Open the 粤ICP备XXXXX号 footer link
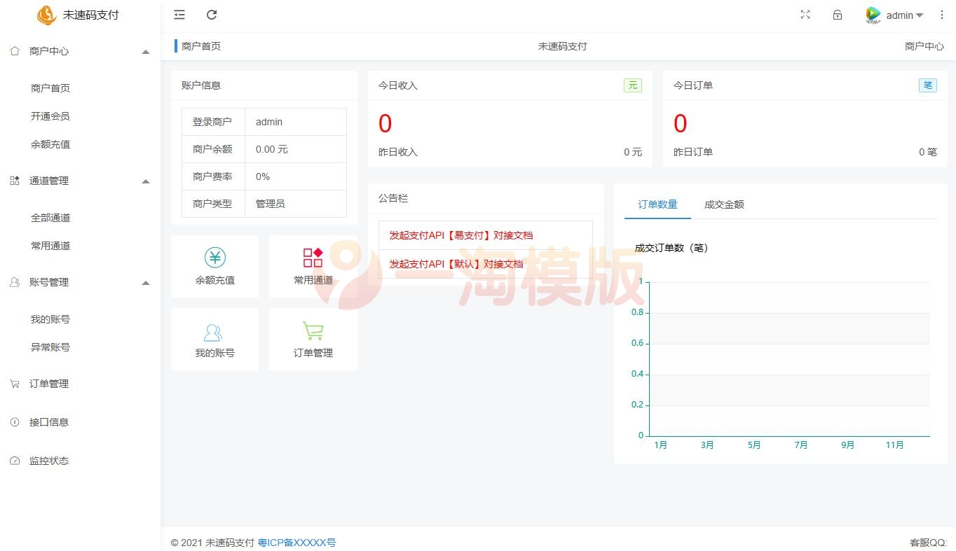956x551 pixels. (x=297, y=543)
